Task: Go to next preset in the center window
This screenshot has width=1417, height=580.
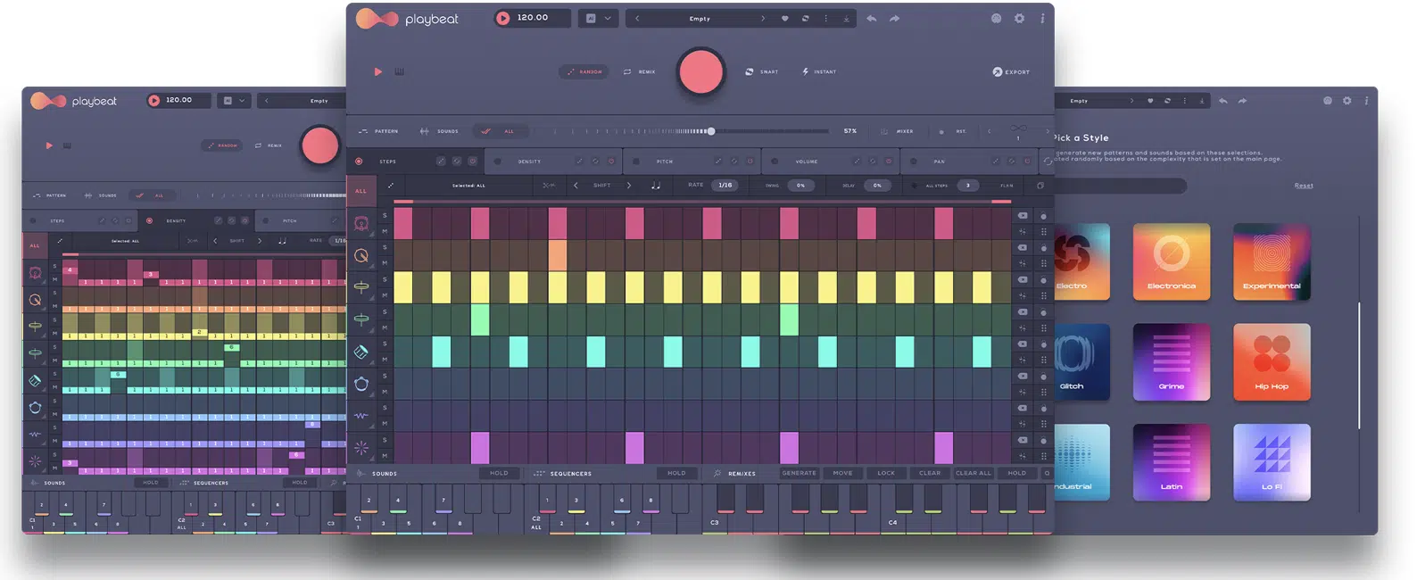Action: (x=763, y=19)
